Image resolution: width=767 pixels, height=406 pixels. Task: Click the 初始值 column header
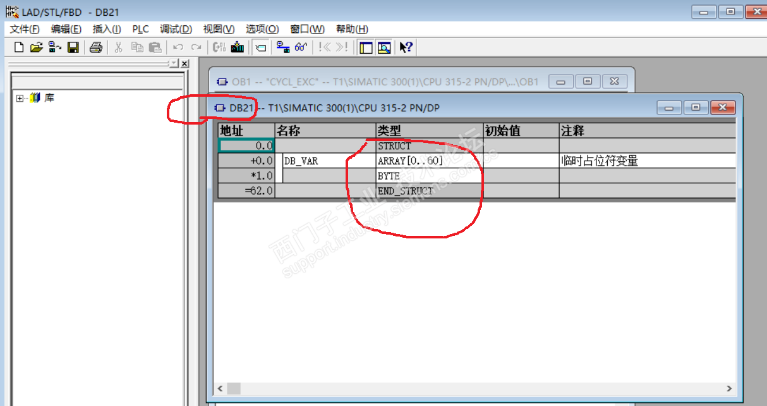[x=521, y=130]
